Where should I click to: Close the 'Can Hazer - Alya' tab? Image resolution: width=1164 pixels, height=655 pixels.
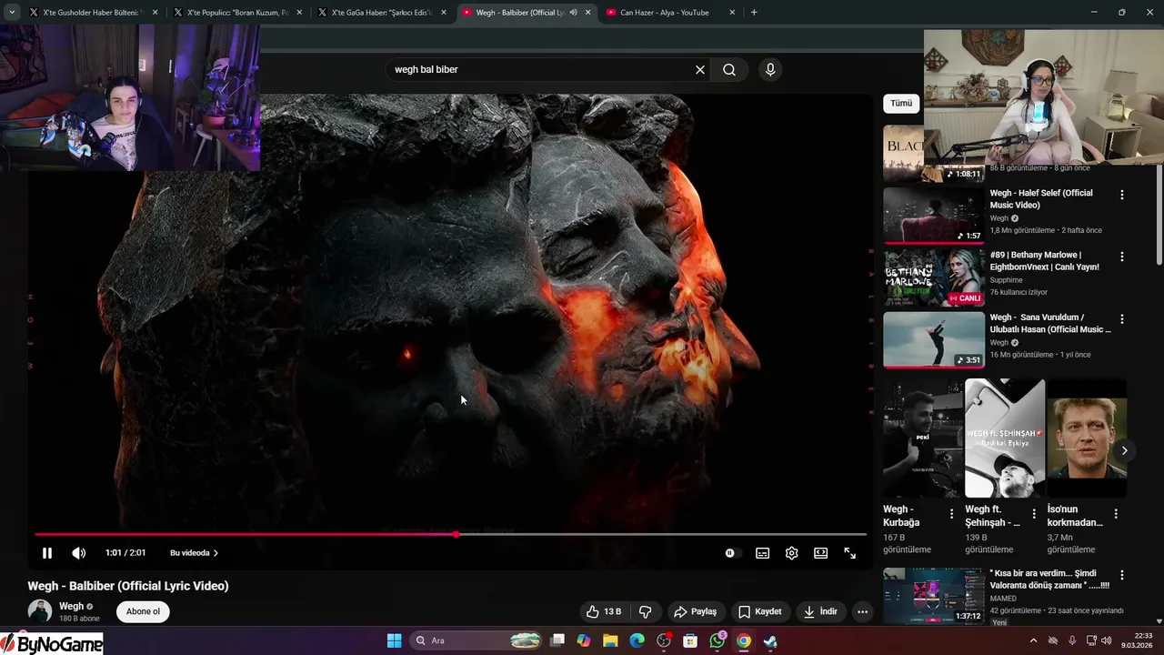[x=732, y=13]
